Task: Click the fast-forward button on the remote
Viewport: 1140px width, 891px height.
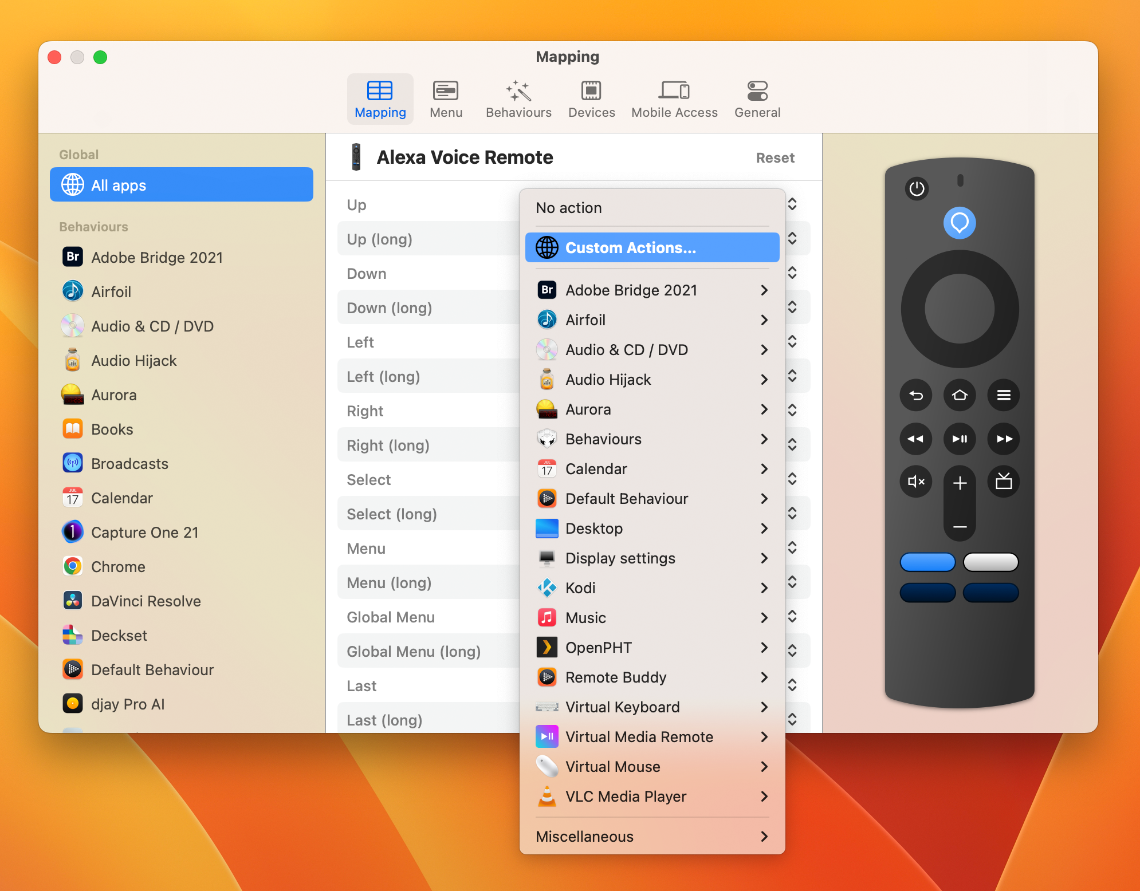Action: (1004, 439)
